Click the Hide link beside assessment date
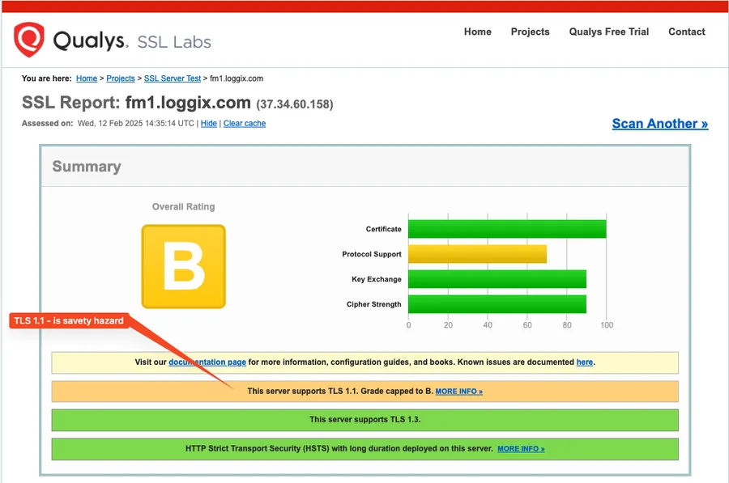This screenshot has height=483, width=729. tap(209, 124)
